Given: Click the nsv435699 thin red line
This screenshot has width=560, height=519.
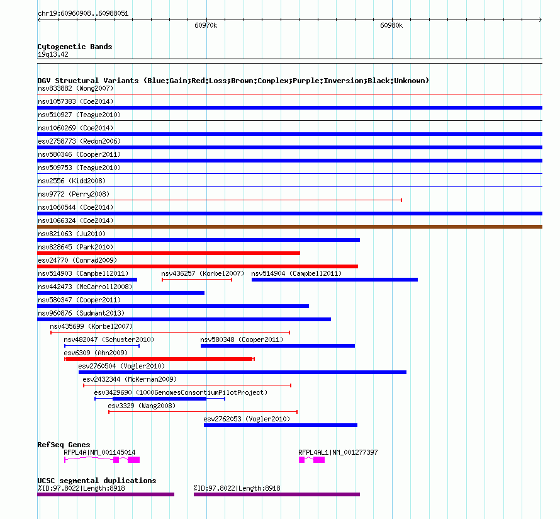Looking at the screenshot, I should click(x=170, y=333).
